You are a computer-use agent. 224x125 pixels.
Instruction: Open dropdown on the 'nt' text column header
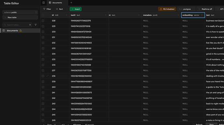(139, 15)
